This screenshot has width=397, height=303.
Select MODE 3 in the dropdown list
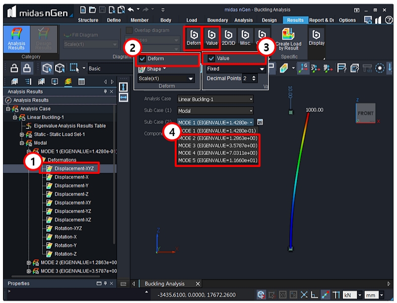[x=217, y=146]
